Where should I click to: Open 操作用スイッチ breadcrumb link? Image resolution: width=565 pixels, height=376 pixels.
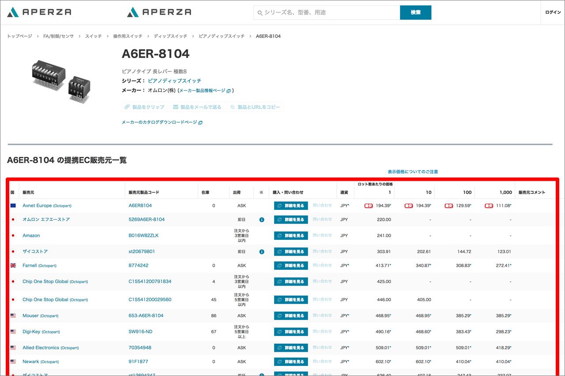click(128, 36)
